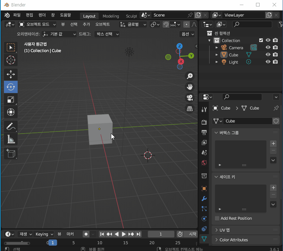283x251 pixels.
Task: Open the Render menu
Action: pyautogui.click(x=42, y=15)
